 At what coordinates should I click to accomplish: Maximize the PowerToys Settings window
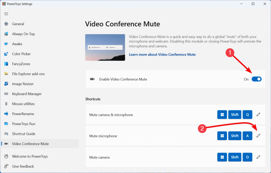point(253,4)
